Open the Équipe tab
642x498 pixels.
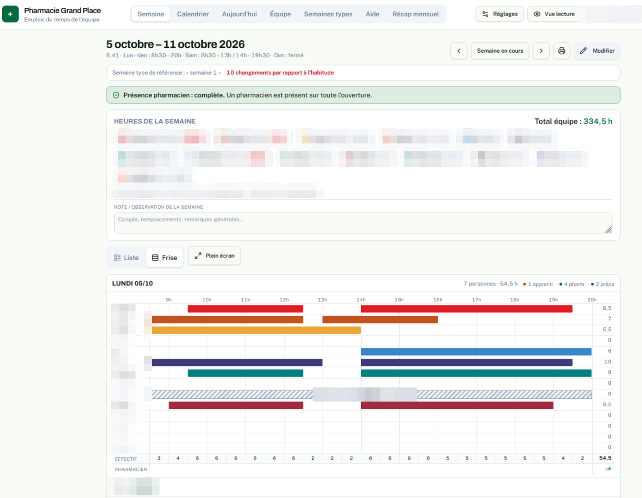pos(280,14)
